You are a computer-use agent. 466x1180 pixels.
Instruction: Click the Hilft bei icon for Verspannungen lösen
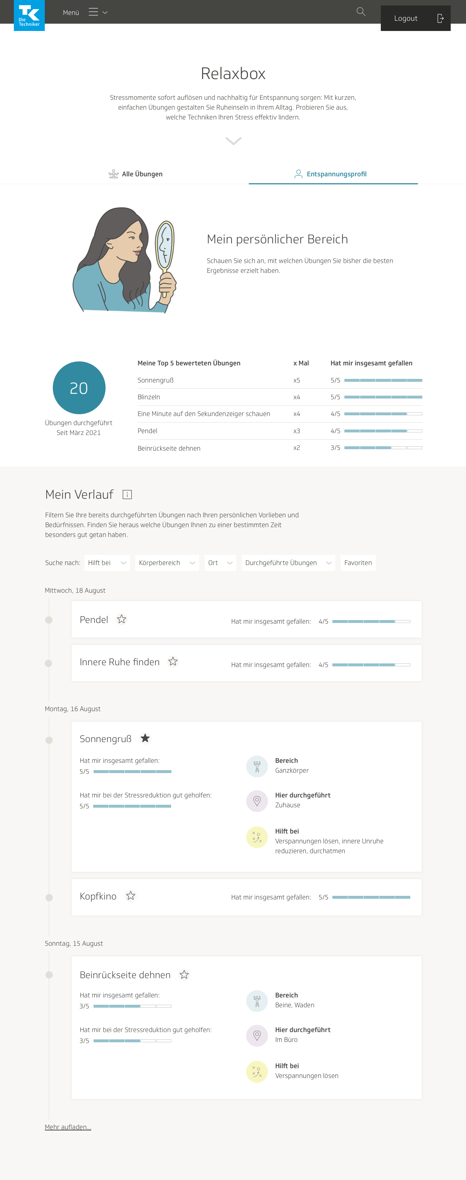[x=257, y=1071]
